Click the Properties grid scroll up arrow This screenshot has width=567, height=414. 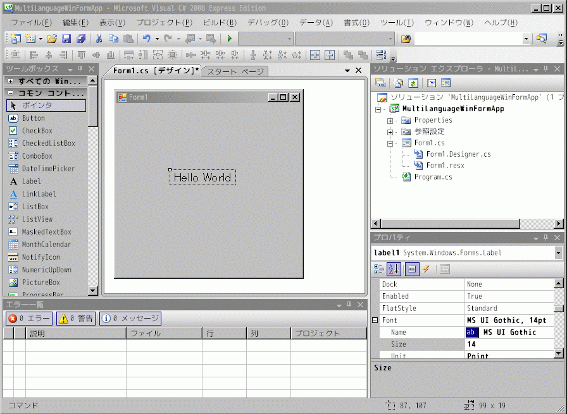pos(559,284)
